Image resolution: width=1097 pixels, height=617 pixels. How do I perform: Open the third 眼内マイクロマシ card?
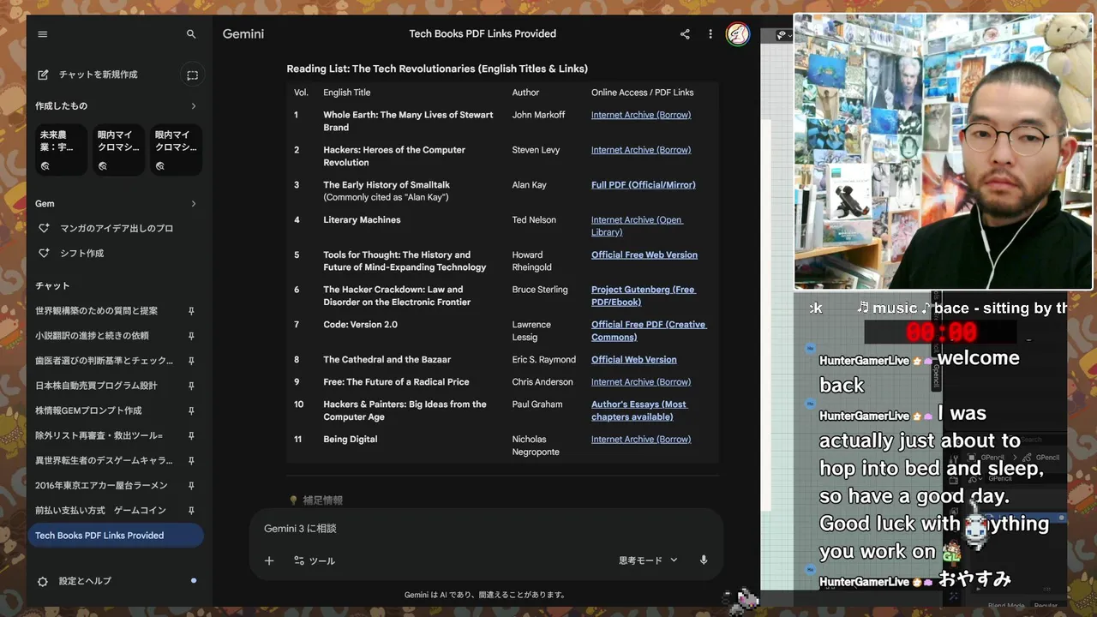[x=176, y=150]
